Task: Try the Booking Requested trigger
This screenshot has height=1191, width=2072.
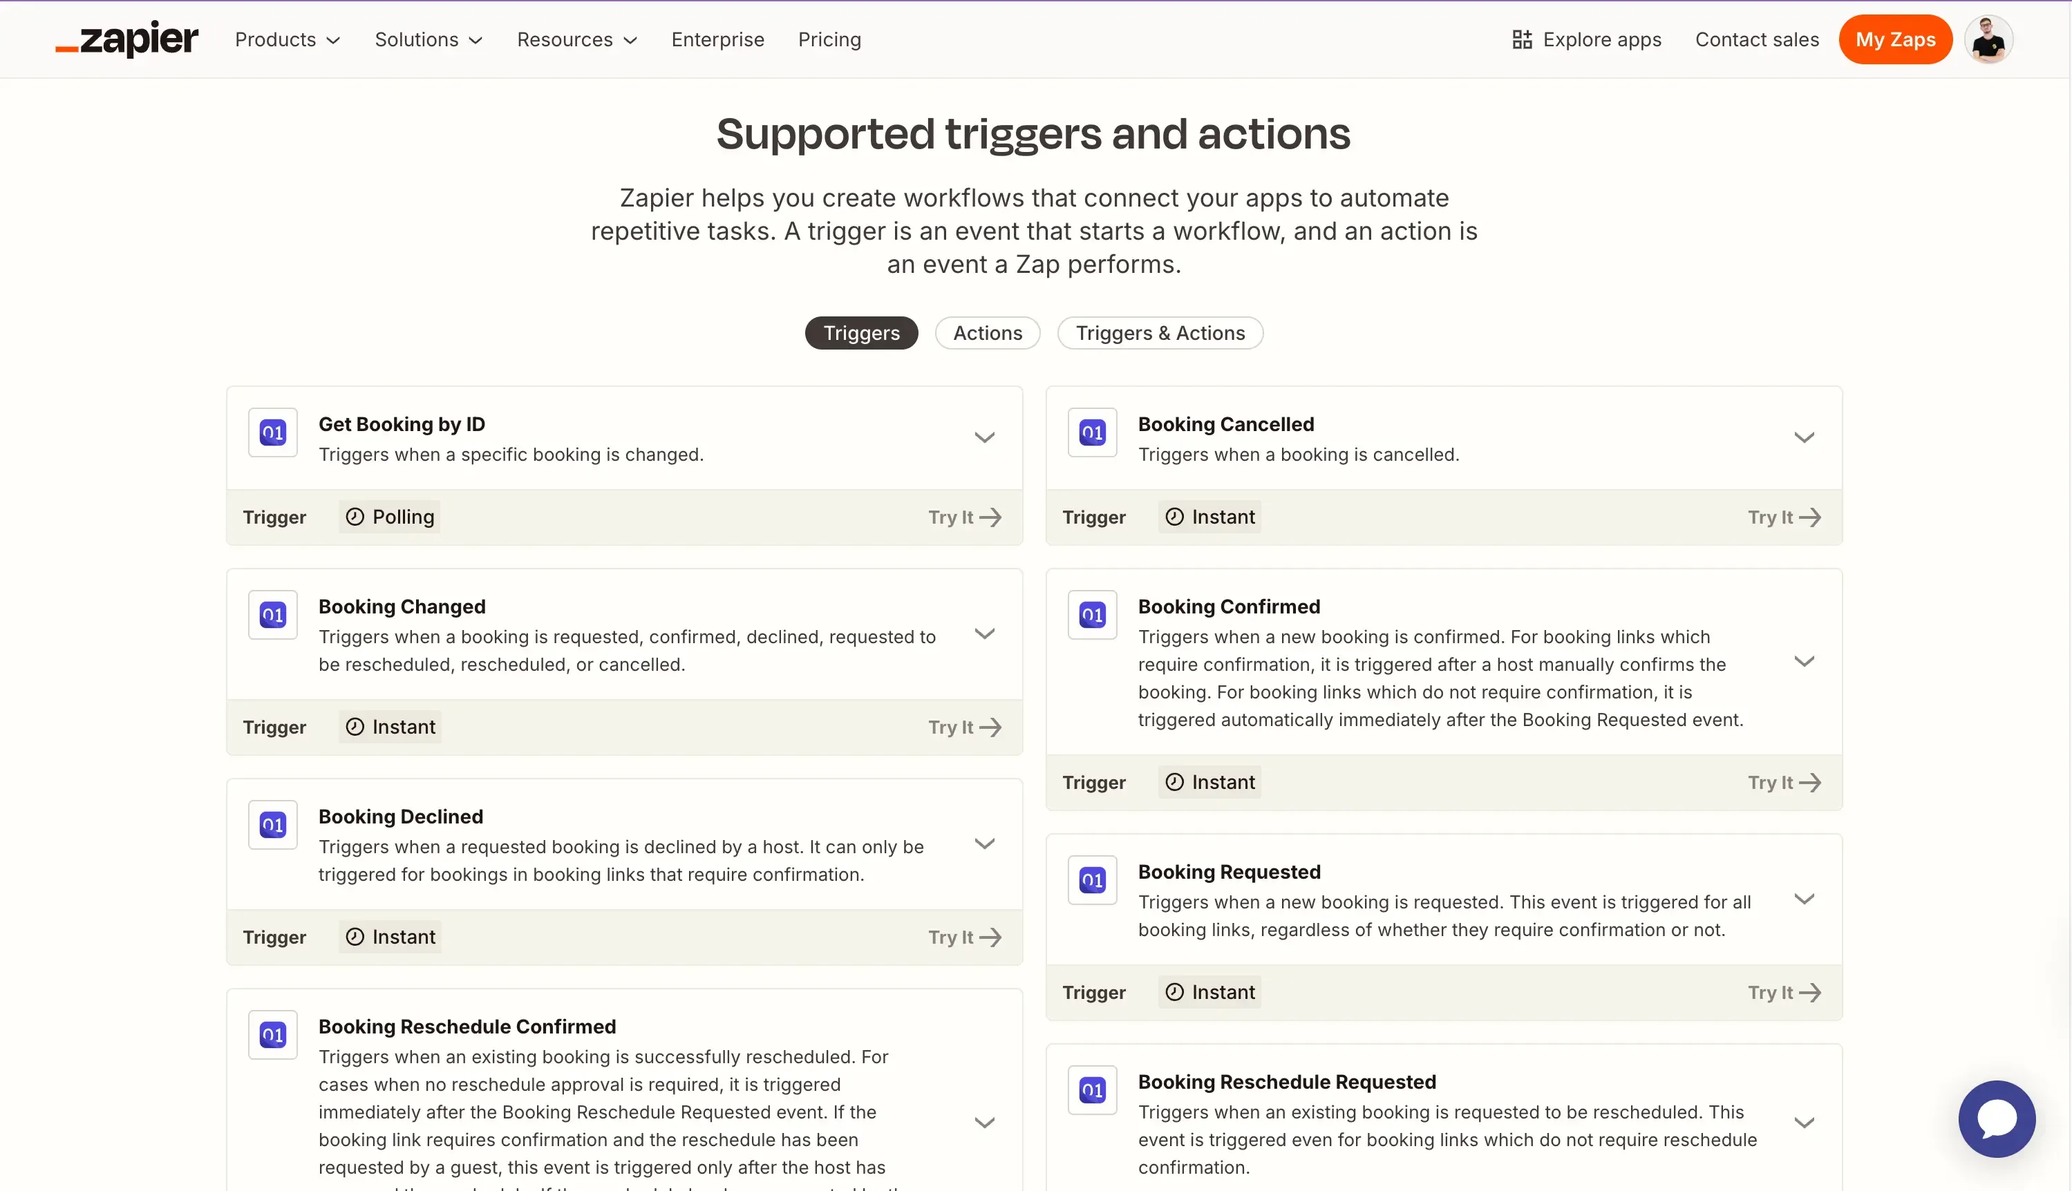Action: tap(1784, 992)
